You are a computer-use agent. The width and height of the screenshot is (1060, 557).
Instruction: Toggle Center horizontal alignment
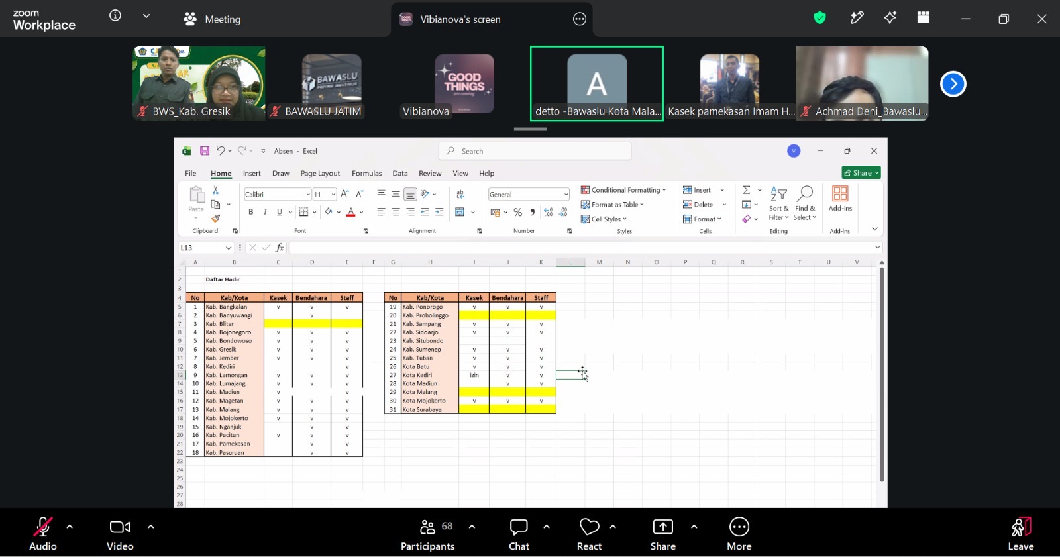[x=396, y=212]
